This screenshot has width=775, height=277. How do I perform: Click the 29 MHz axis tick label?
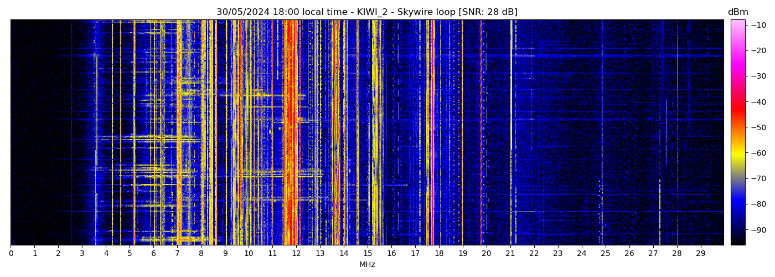[x=700, y=254]
